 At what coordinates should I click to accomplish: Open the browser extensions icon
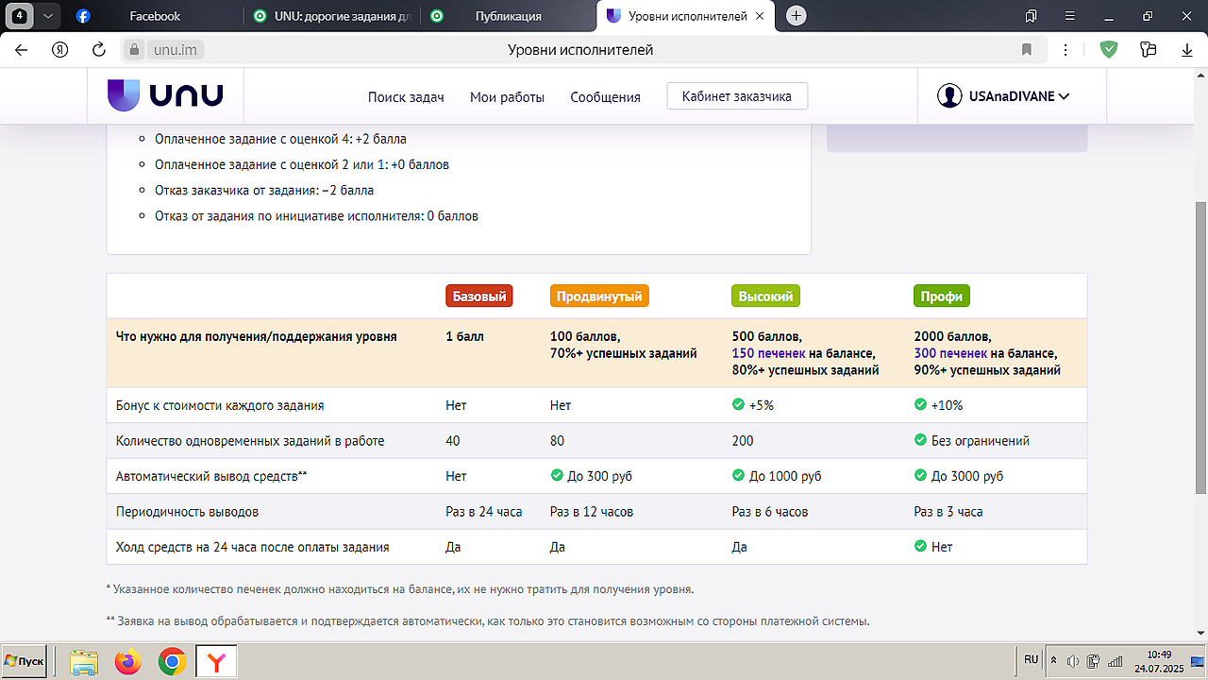coord(1148,50)
